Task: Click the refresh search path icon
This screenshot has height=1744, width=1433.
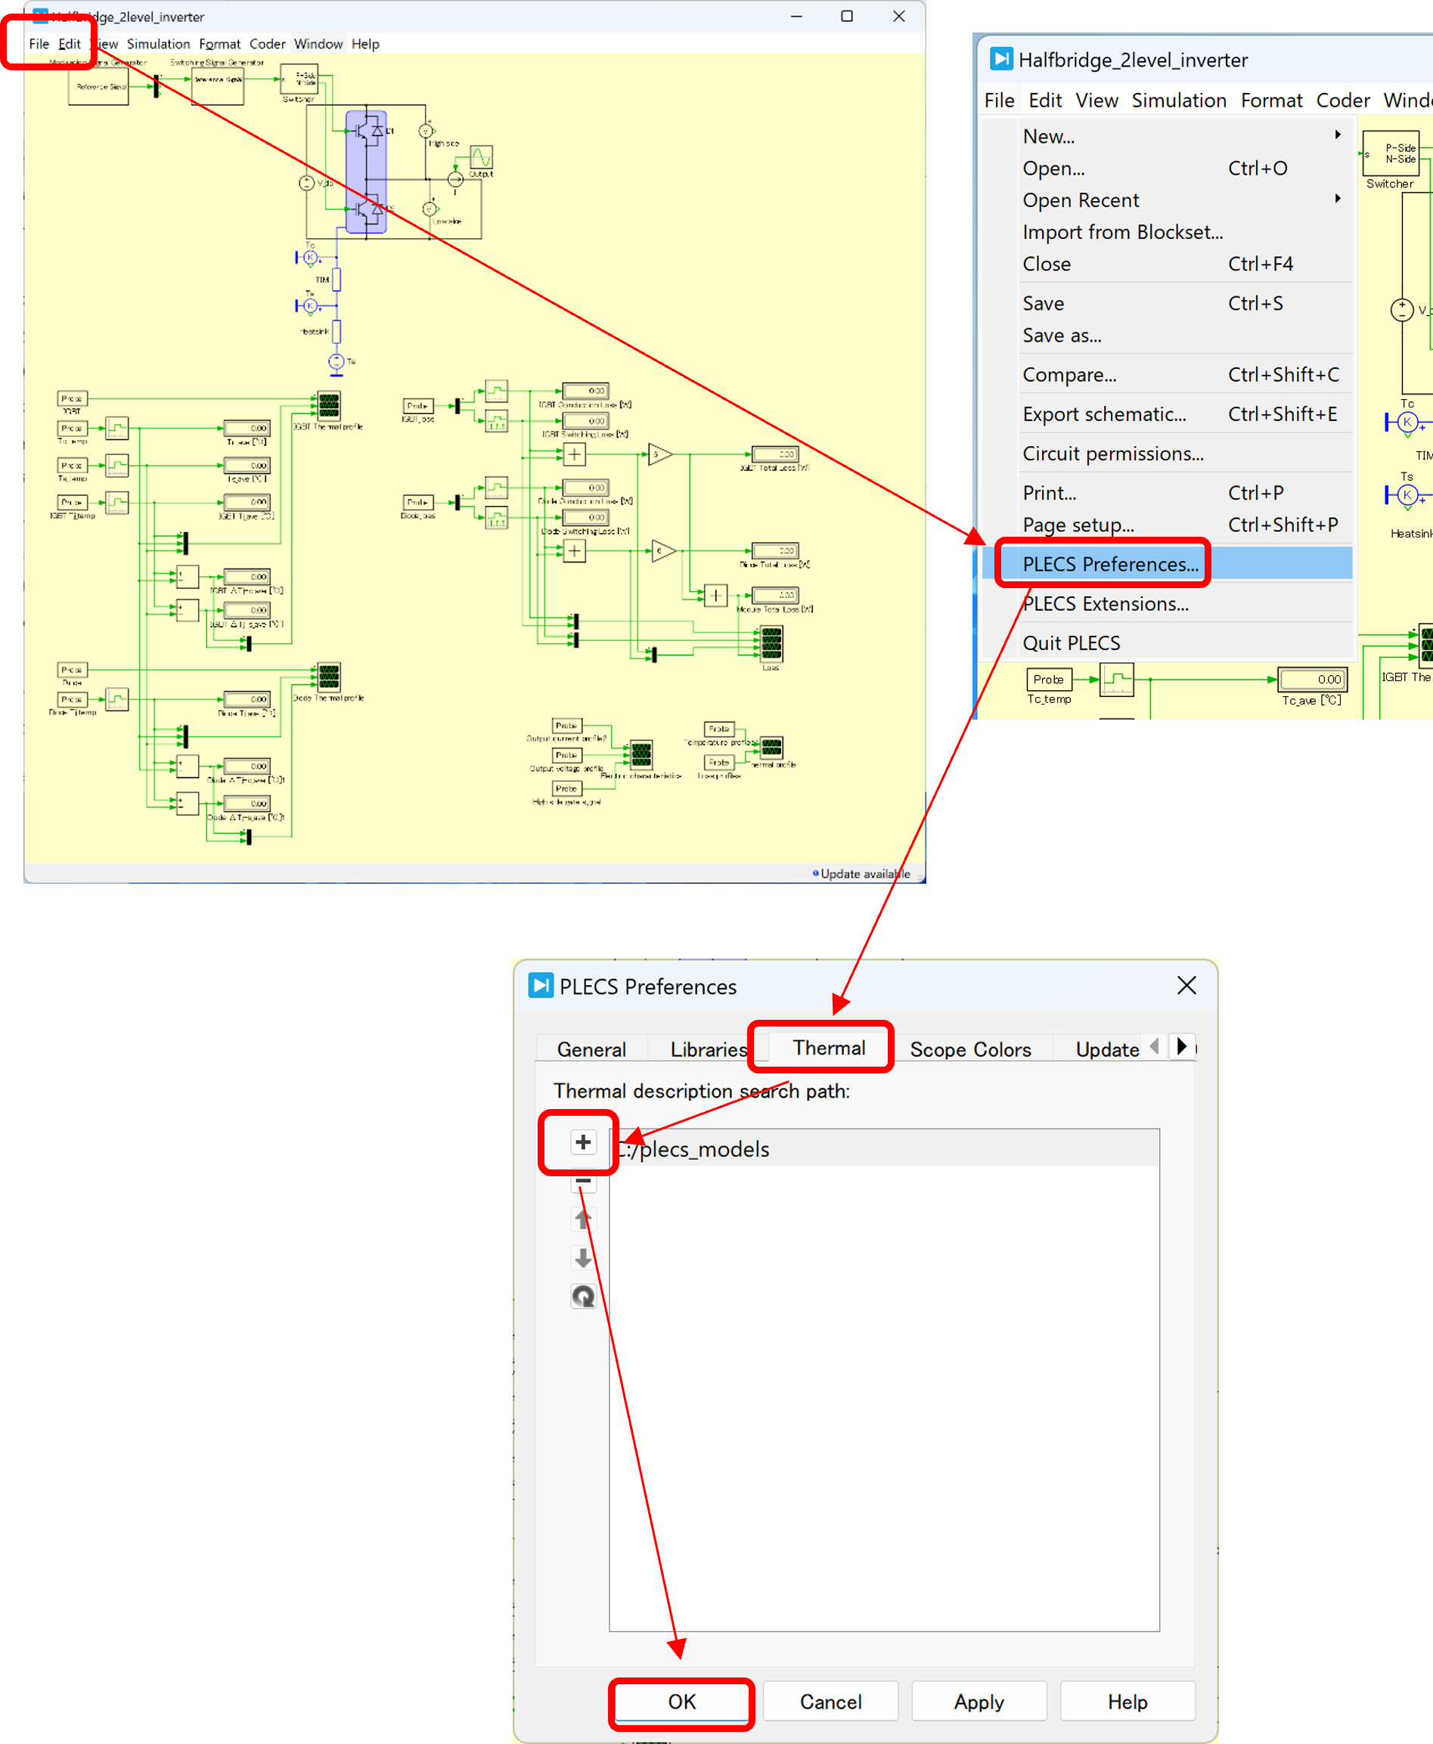Action: pos(583,1296)
